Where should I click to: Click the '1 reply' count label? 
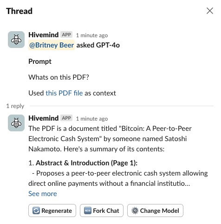pos(15,106)
